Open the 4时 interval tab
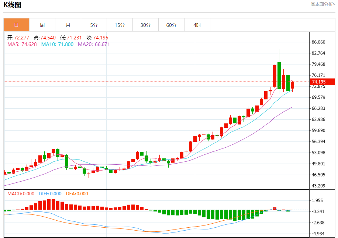 (197, 25)
